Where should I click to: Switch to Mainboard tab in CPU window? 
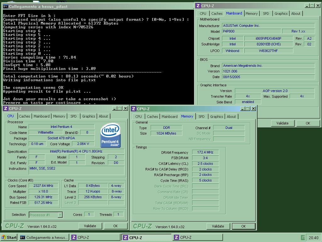tap(42, 116)
